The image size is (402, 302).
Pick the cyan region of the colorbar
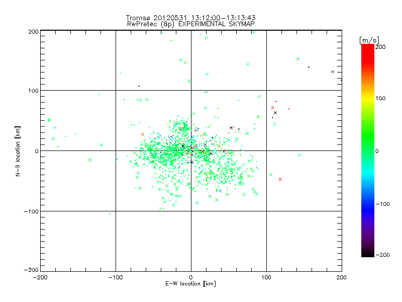[368, 173]
